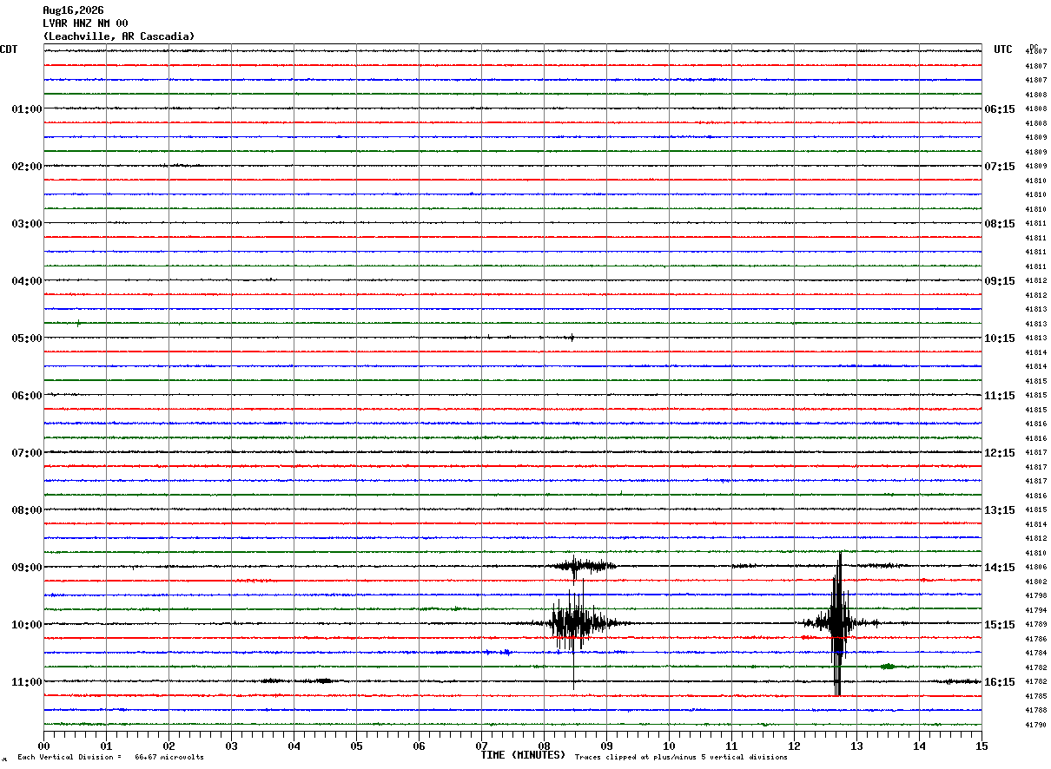
Task: Click the 09:15 UTC time label
Action: pyautogui.click(x=1000, y=281)
